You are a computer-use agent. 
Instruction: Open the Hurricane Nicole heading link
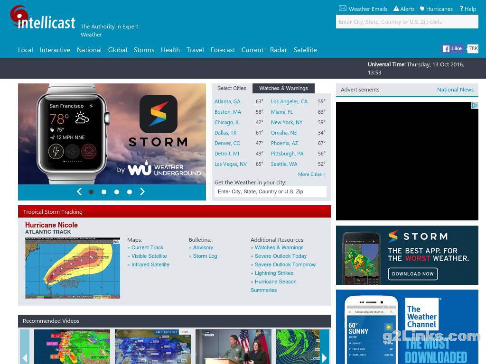(x=51, y=225)
